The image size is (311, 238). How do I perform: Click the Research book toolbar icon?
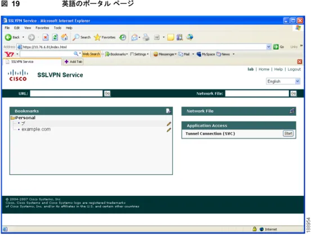(x=180, y=37)
